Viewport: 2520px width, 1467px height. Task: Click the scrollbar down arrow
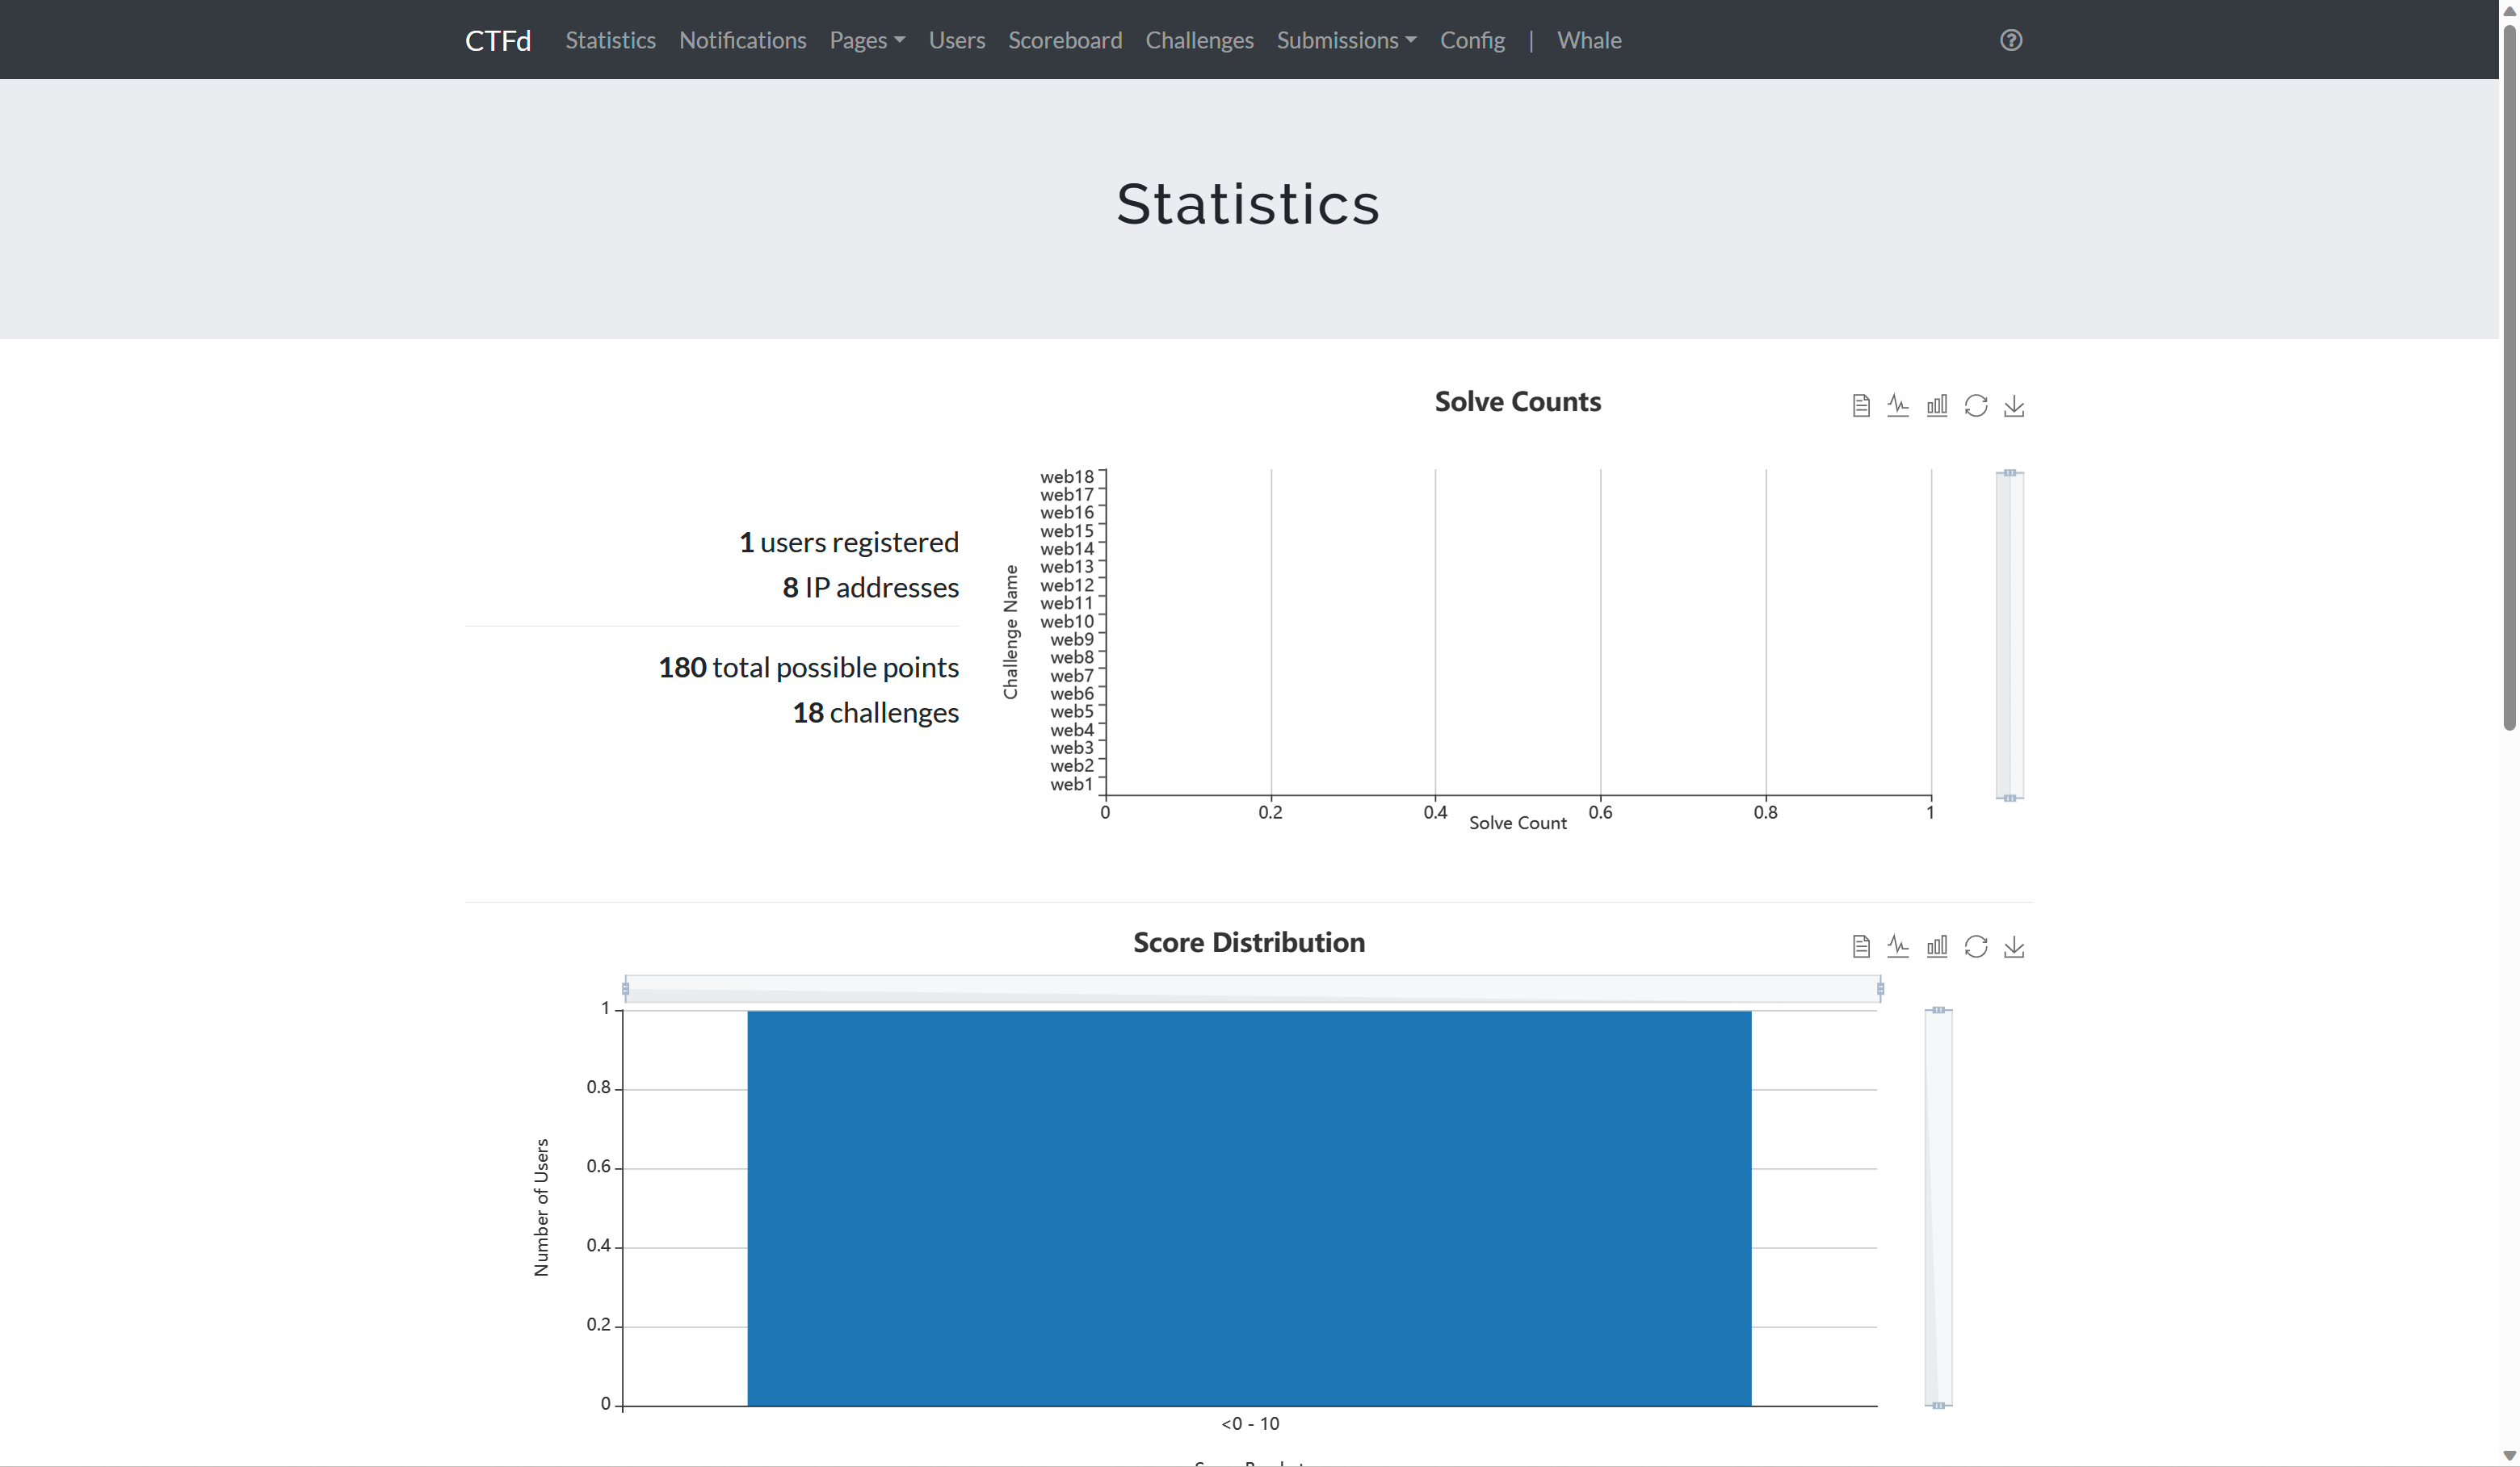click(2509, 1455)
